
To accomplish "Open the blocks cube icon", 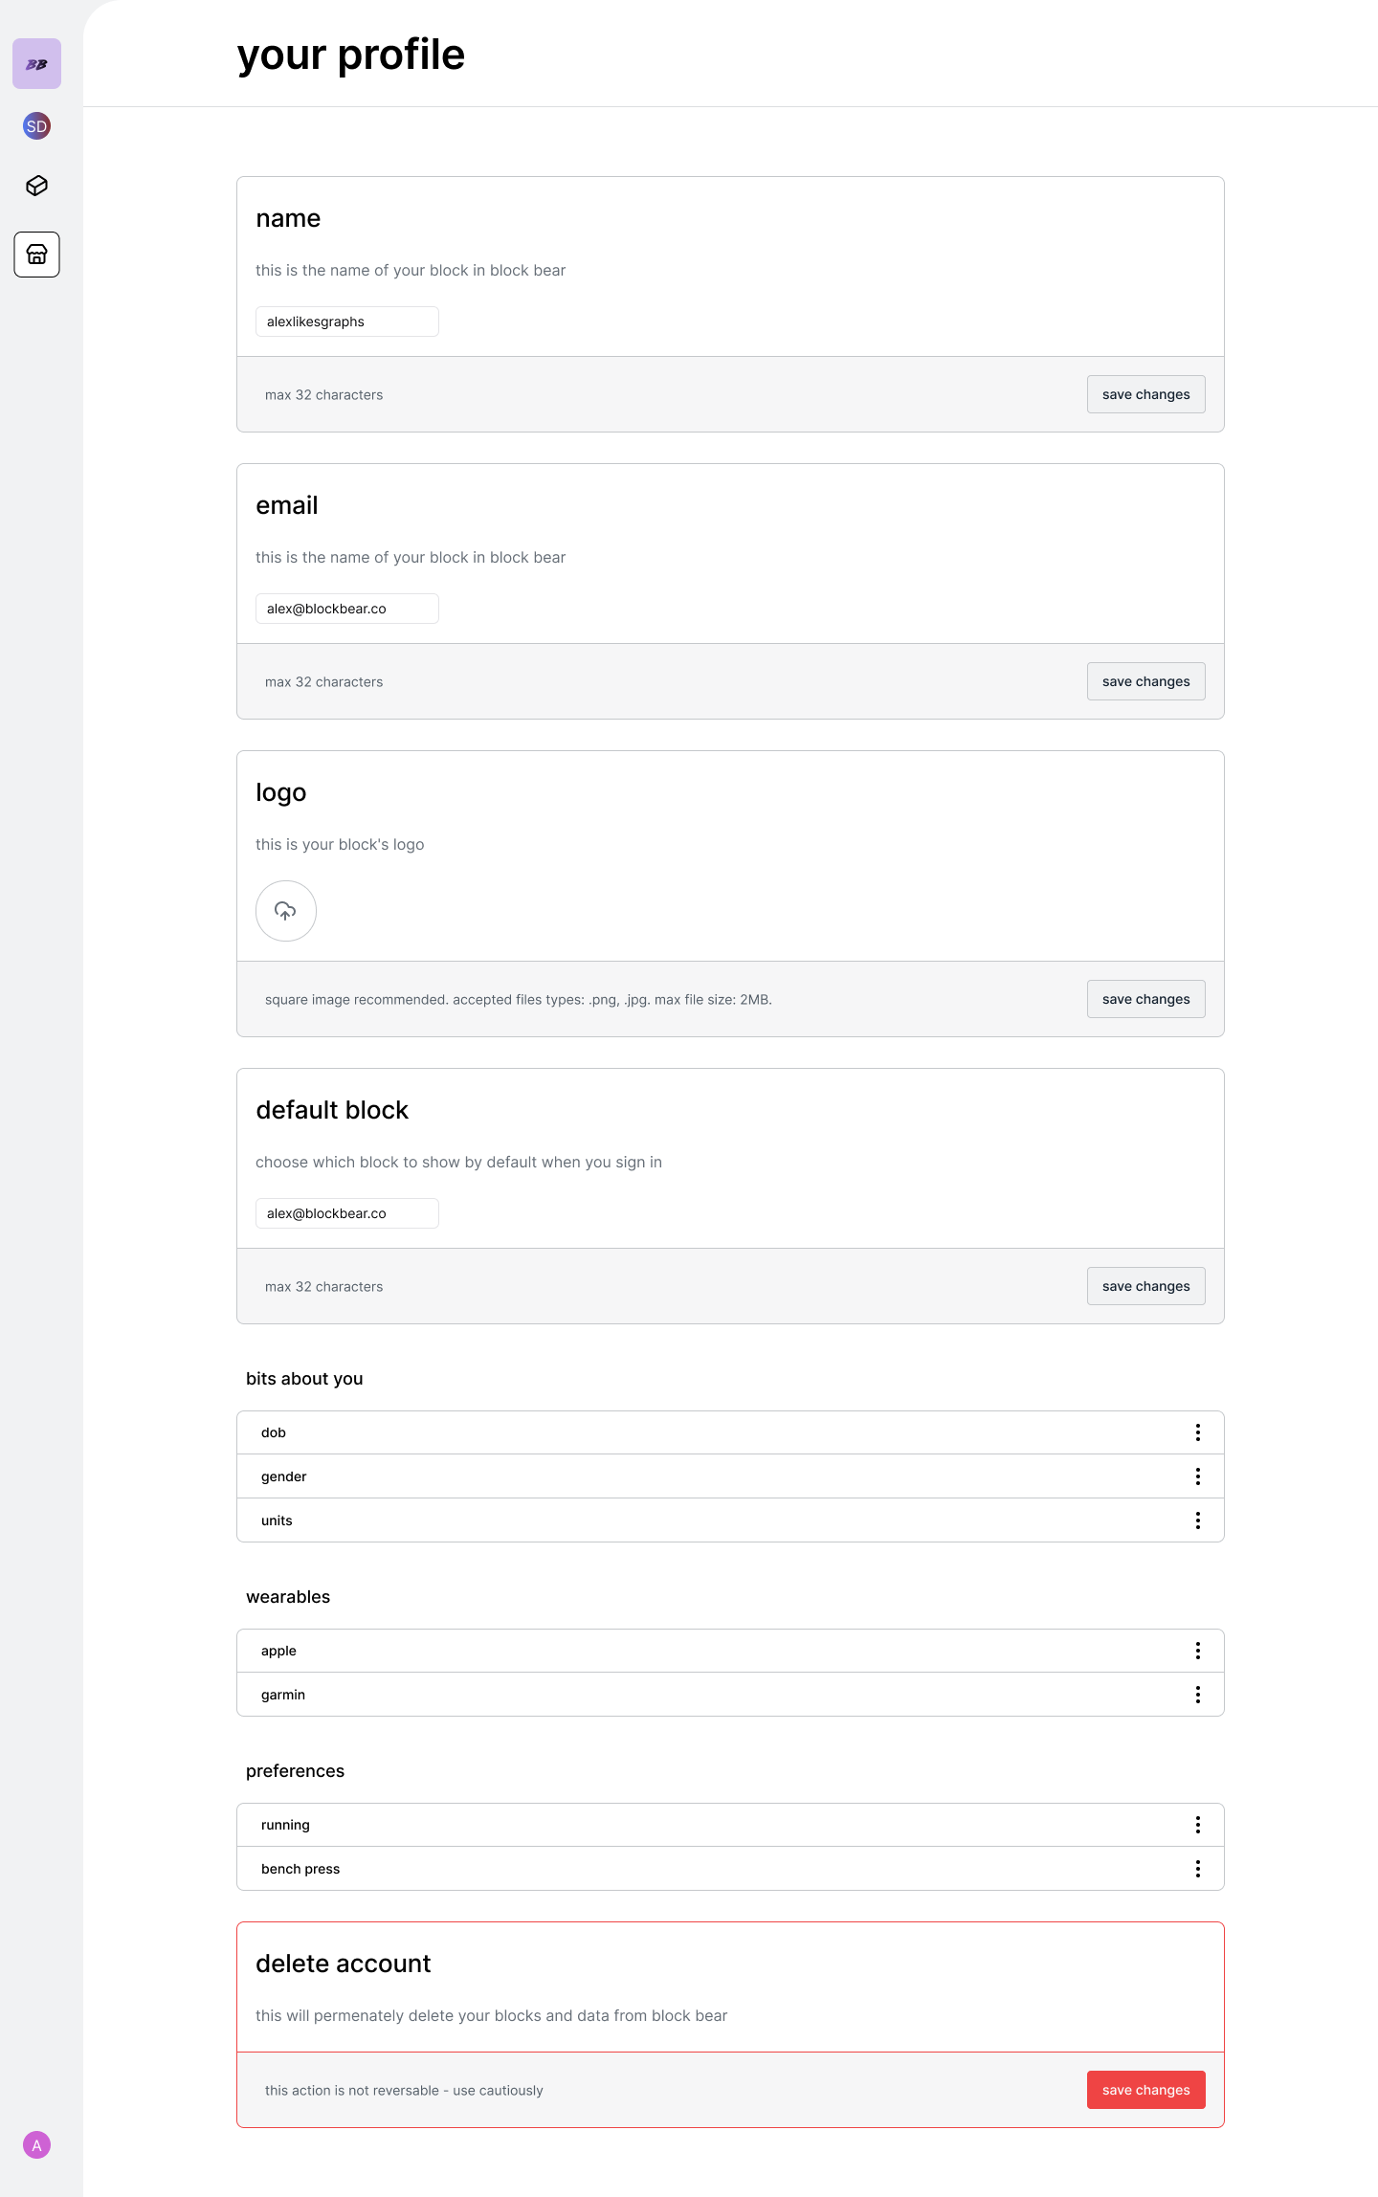I will [x=36, y=186].
